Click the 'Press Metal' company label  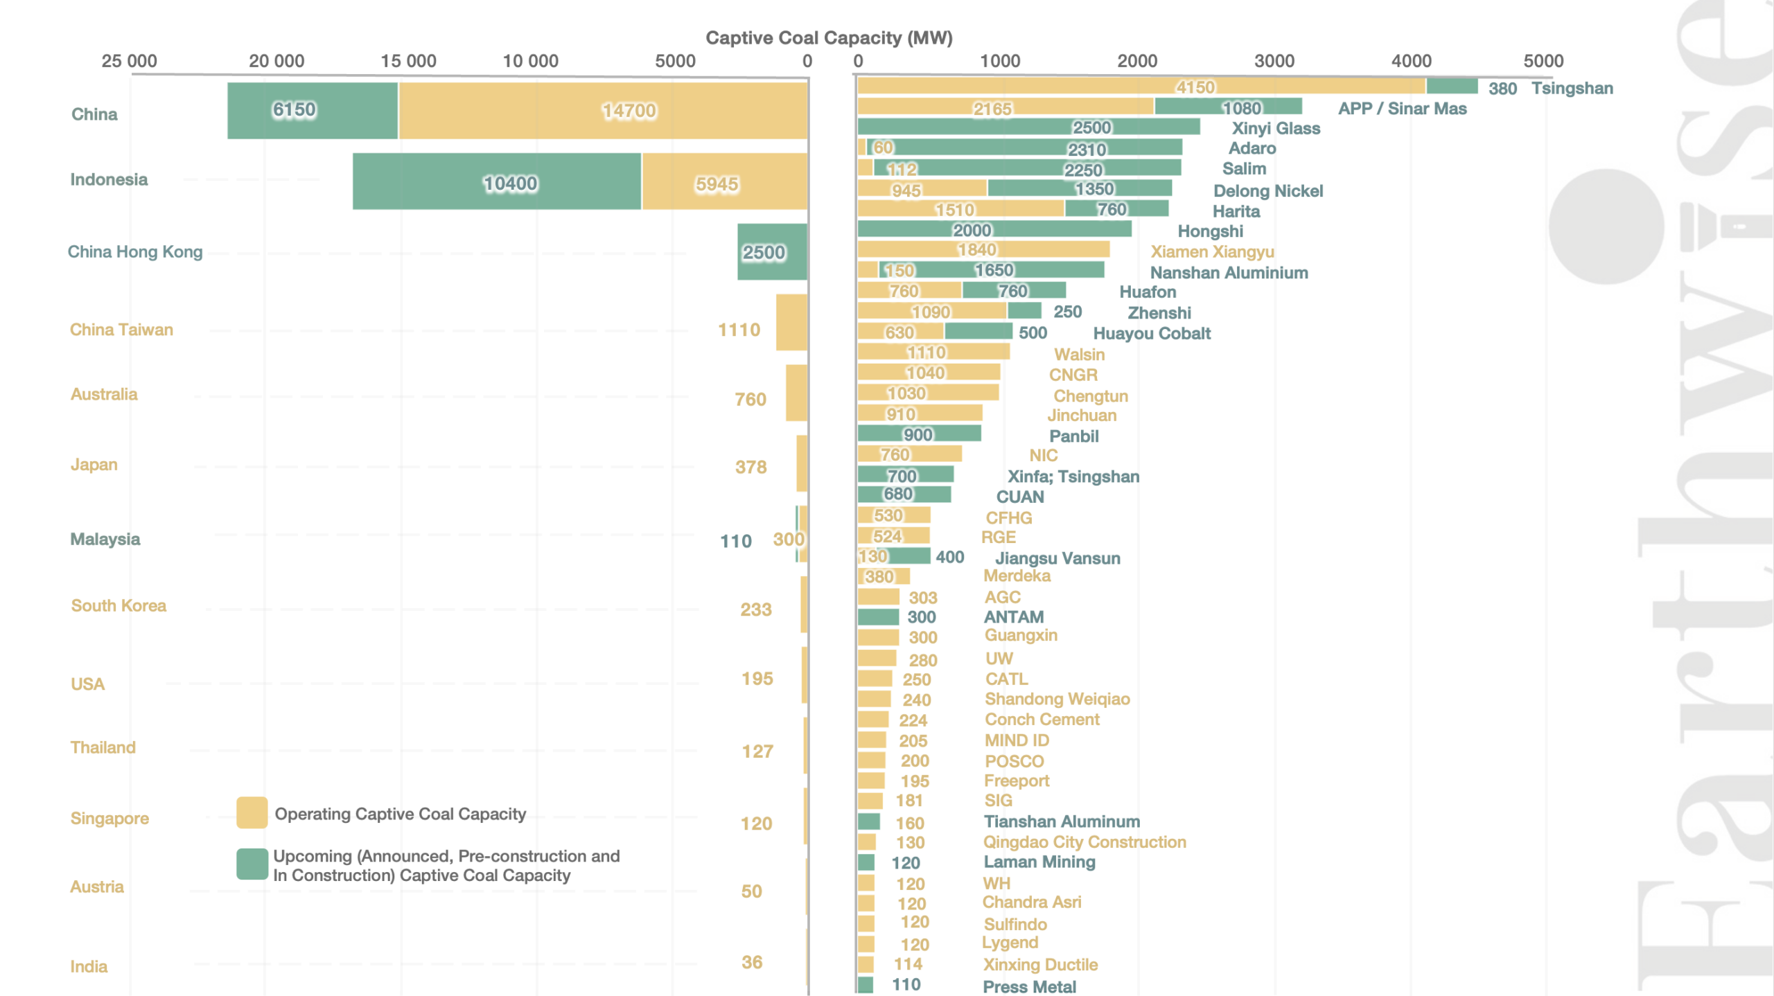pyautogui.click(x=1029, y=987)
